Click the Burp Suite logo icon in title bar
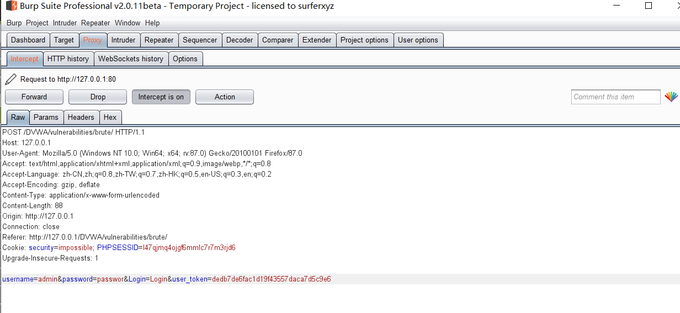Screen dimensions: 680x313 tap(11, 7)
